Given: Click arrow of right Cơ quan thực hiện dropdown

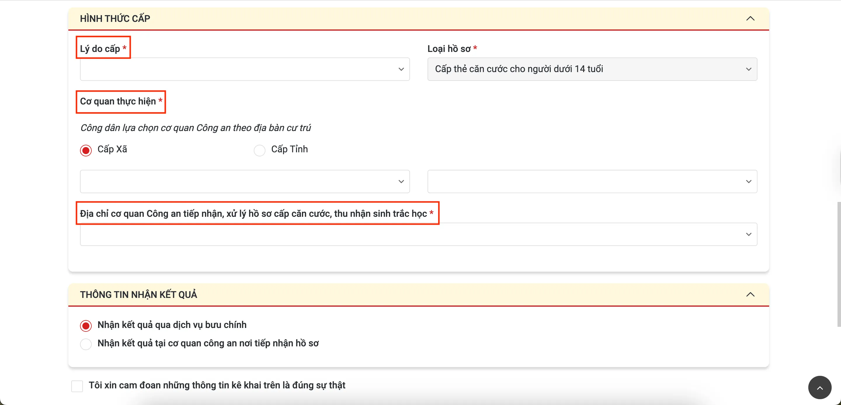Looking at the screenshot, I should click(749, 182).
